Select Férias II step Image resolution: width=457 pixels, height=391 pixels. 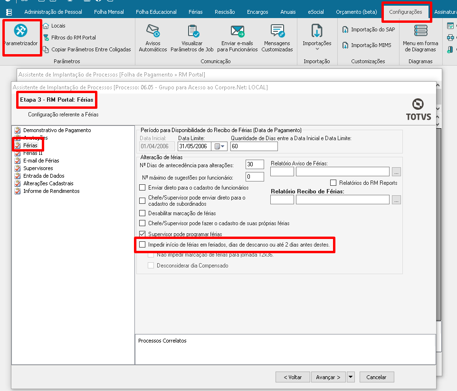point(29,153)
